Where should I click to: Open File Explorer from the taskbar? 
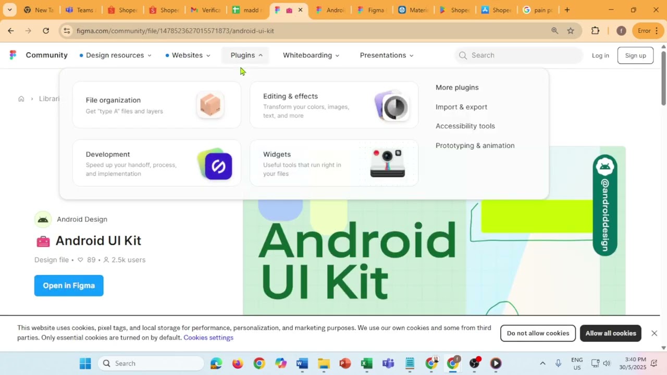(x=324, y=363)
